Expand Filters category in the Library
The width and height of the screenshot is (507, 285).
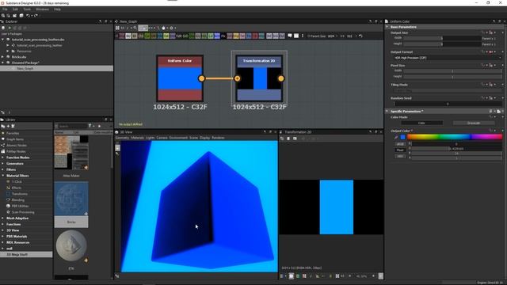pos(3,169)
